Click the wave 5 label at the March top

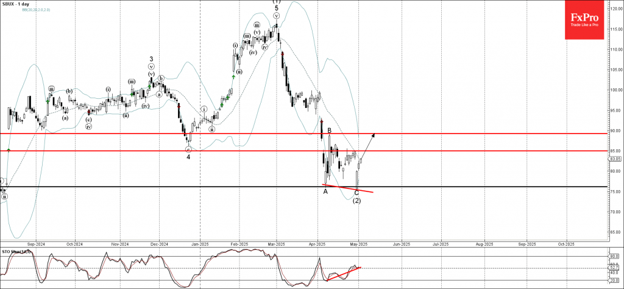tap(276, 8)
